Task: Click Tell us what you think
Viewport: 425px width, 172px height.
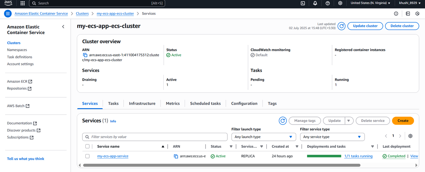Action: click(26, 159)
